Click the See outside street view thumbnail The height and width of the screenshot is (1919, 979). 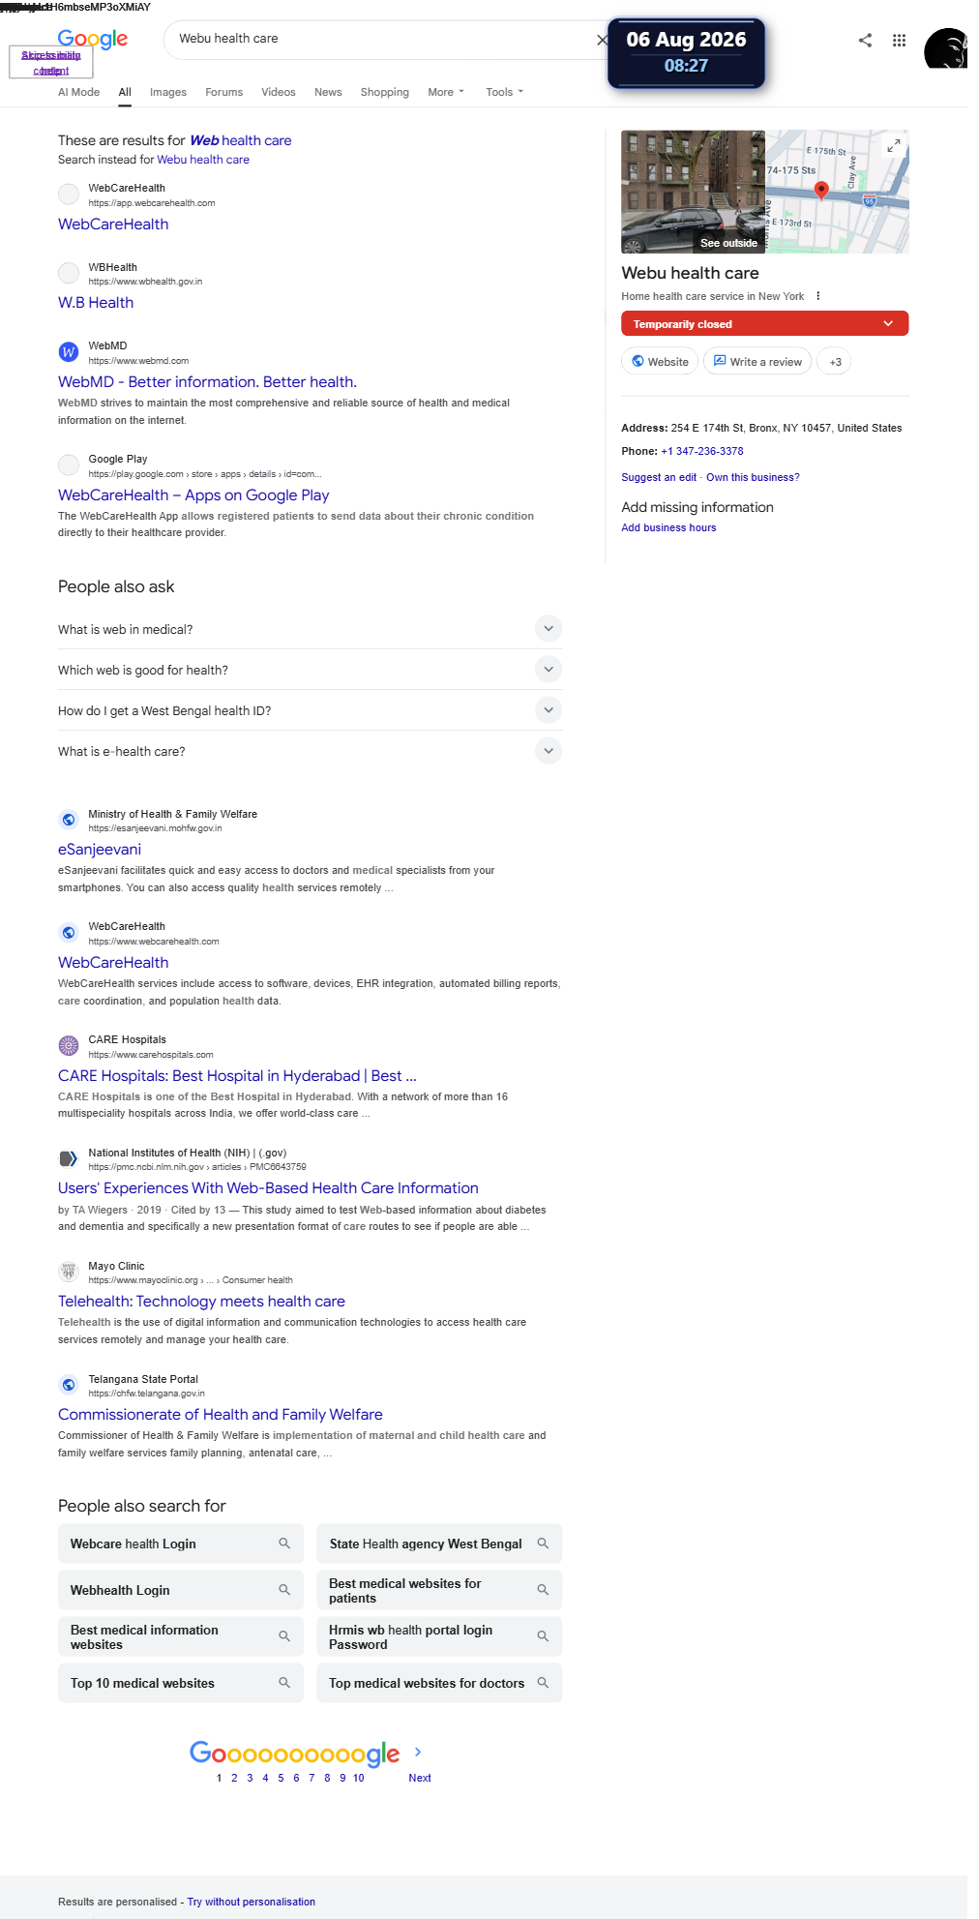693,192
